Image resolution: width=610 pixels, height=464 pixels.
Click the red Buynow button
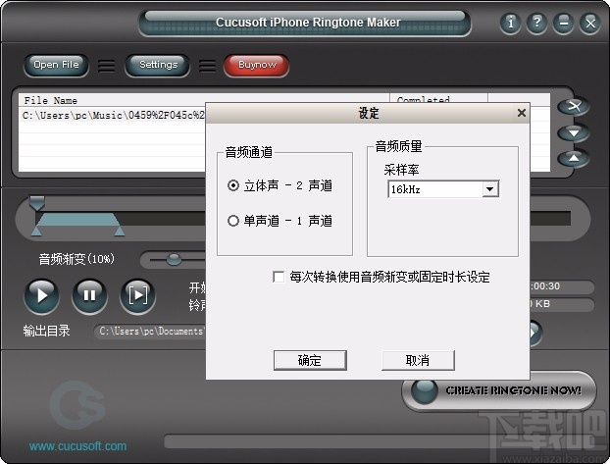coord(257,65)
